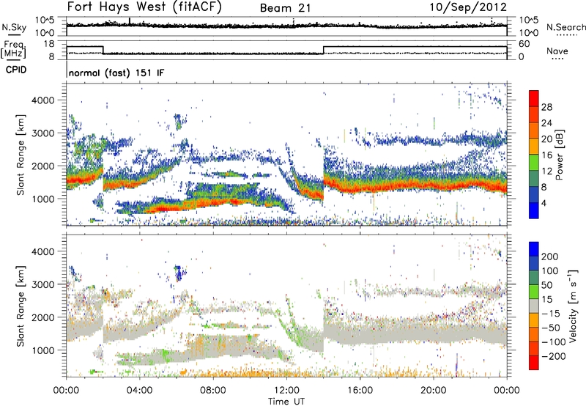Click the power colorbar value "16"

pos(546,155)
